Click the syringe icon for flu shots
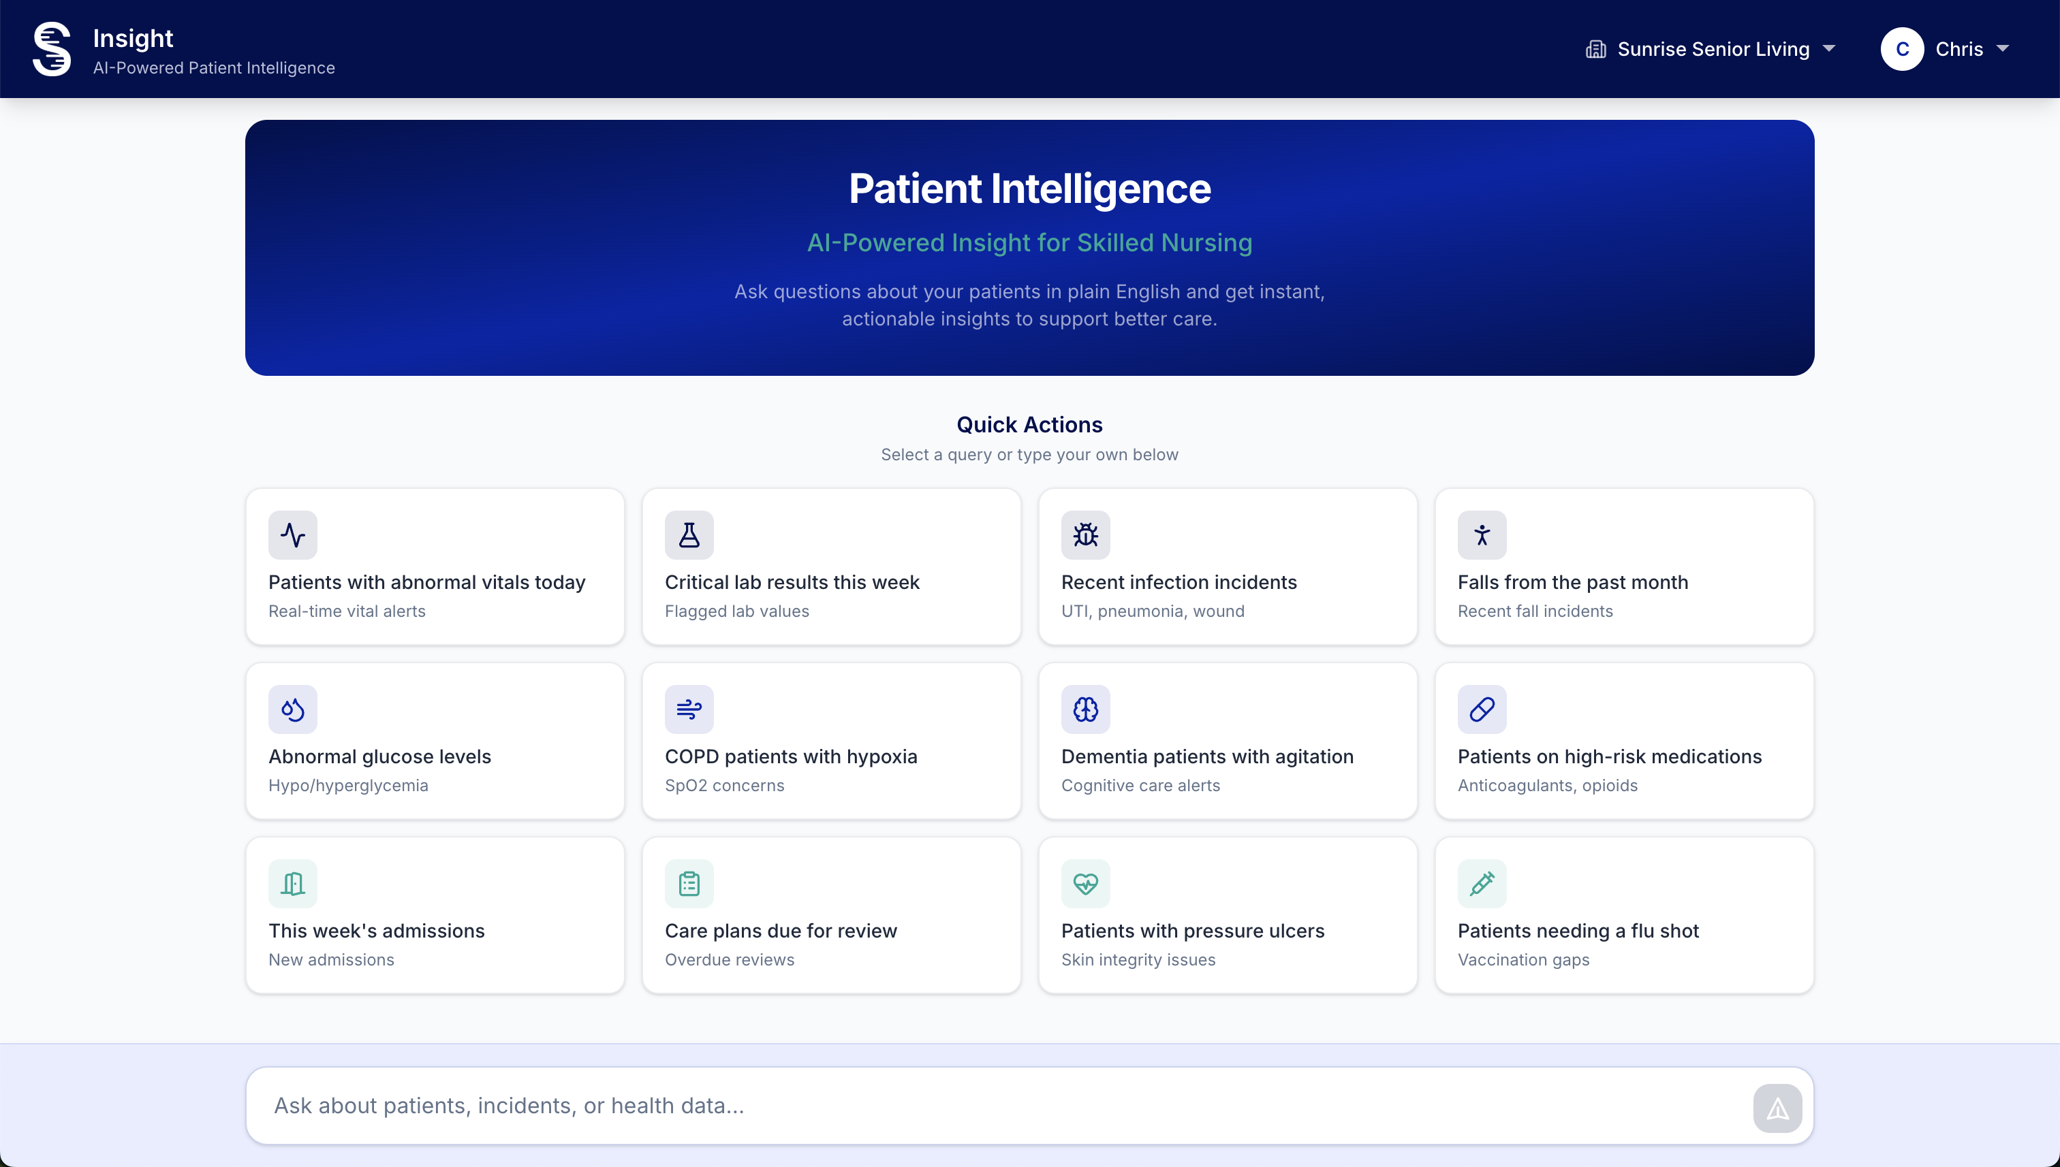The width and height of the screenshot is (2060, 1167). pyautogui.click(x=1481, y=883)
